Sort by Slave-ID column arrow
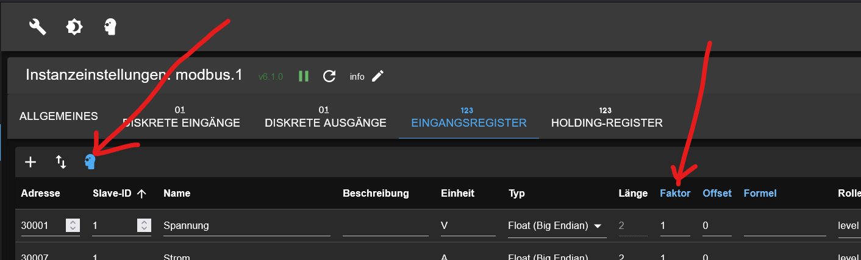Viewport: 861px width, 260px height. point(141,194)
